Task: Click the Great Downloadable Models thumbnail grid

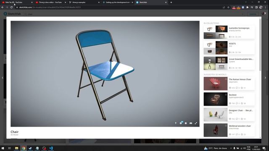Action: coord(216,63)
